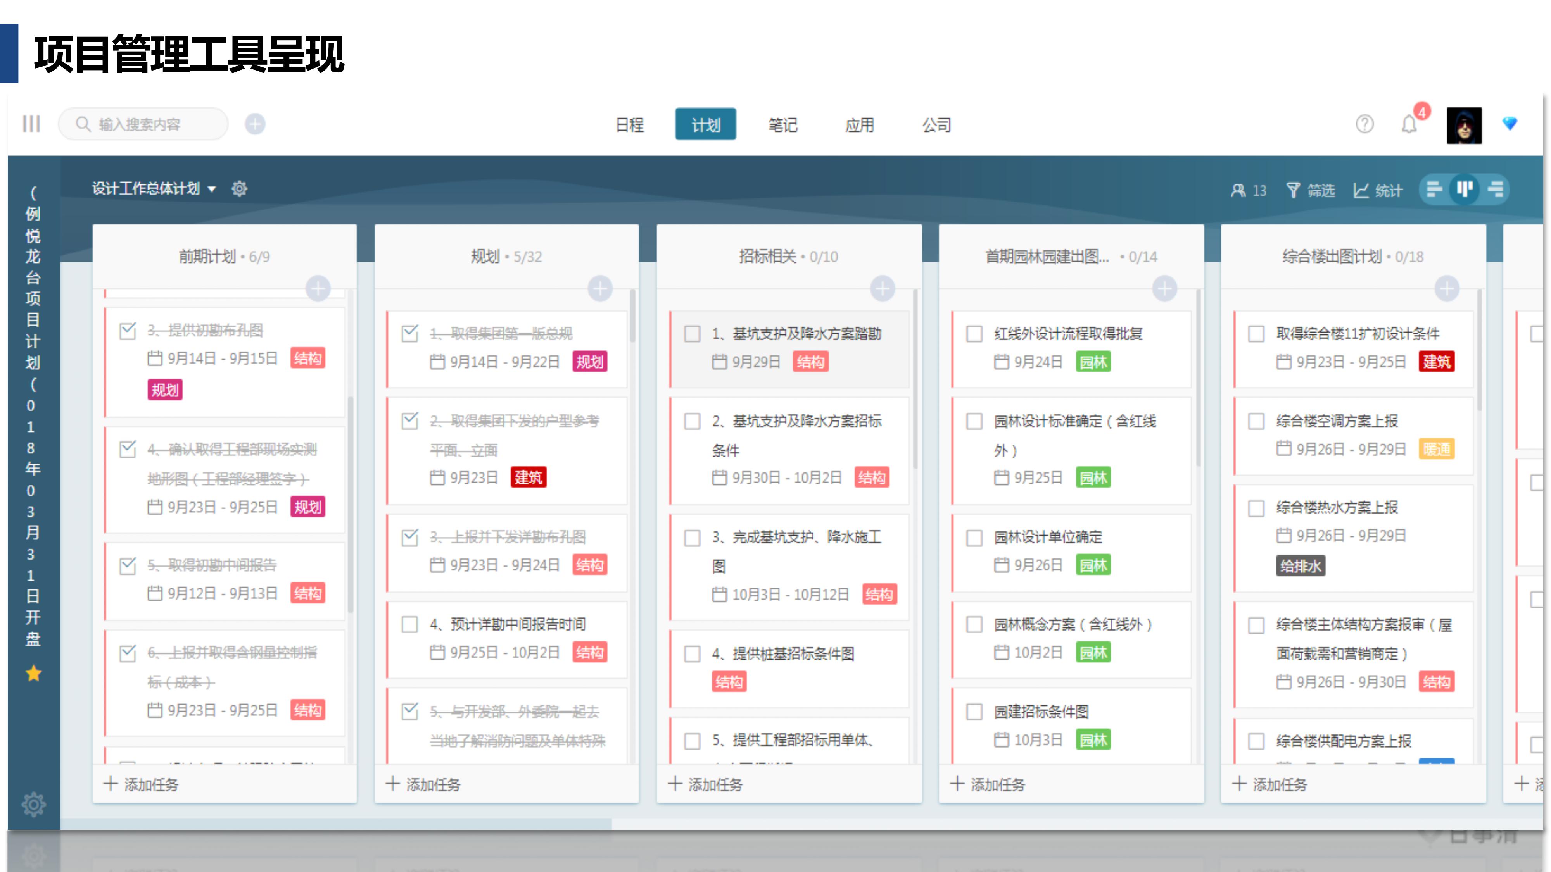Click the 筛选 filter label

(1321, 191)
